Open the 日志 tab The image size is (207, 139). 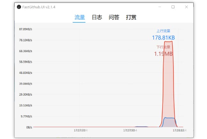(x=97, y=18)
